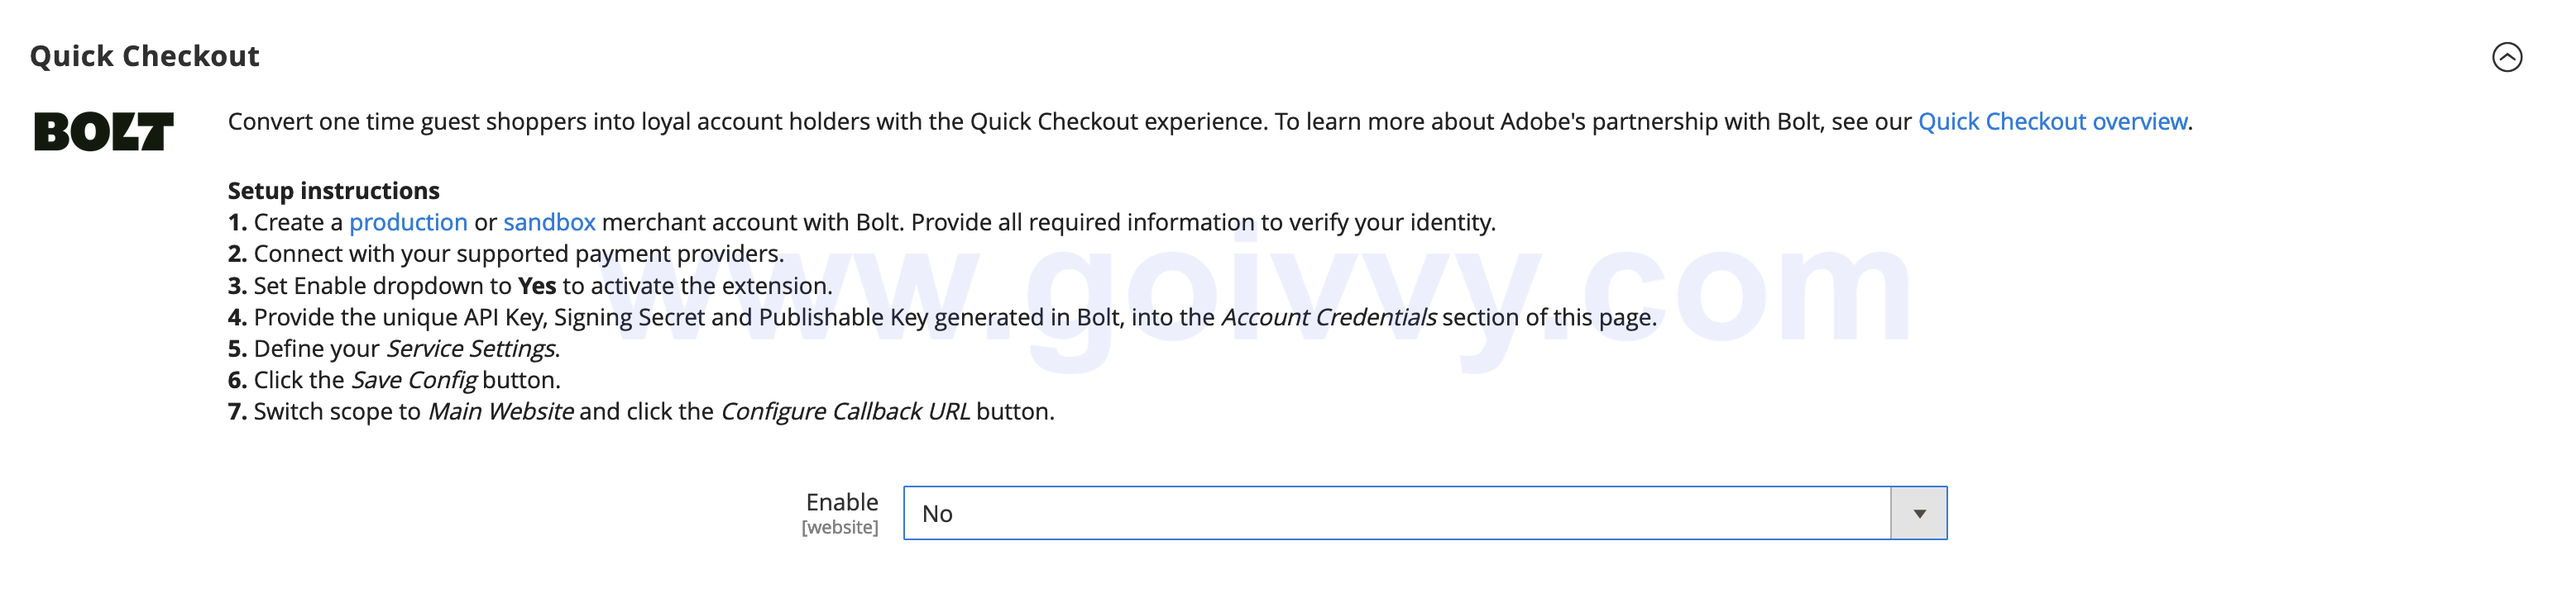
Task: Open the sandbox merchant account link
Action: (x=549, y=221)
